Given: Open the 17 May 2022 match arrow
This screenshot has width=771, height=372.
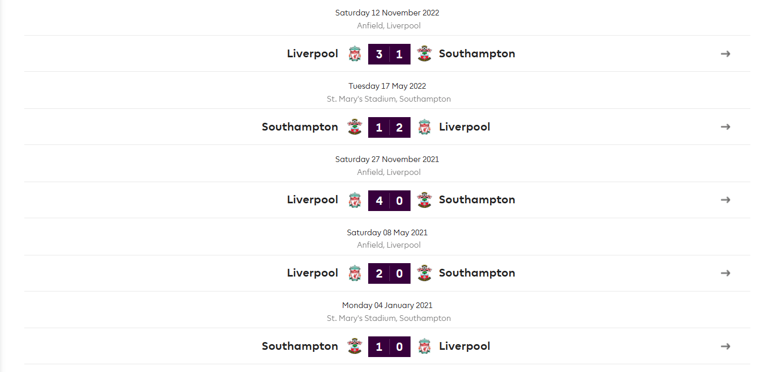Looking at the screenshot, I should pos(726,127).
